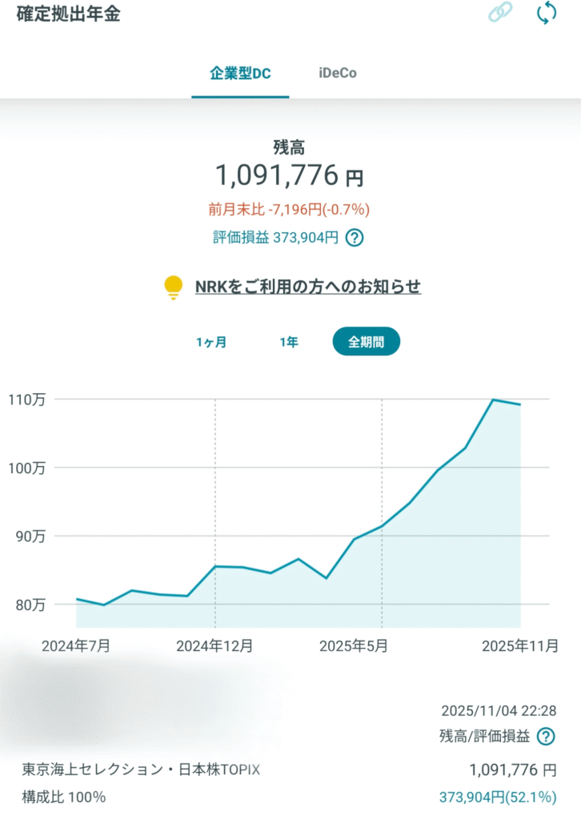581x820 pixels.
Task: Switch to the iDeCo tab
Action: click(337, 74)
